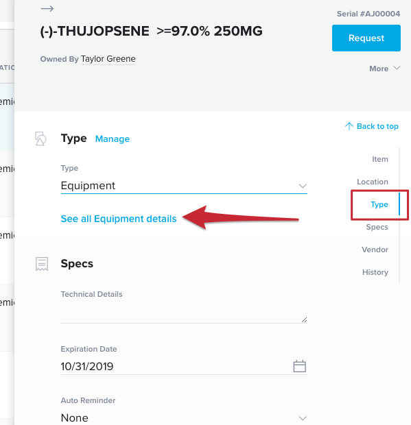Open the Expiration Date calendar picker
Image resolution: width=411 pixels, height=425 pixels.
tap(299, 366)
